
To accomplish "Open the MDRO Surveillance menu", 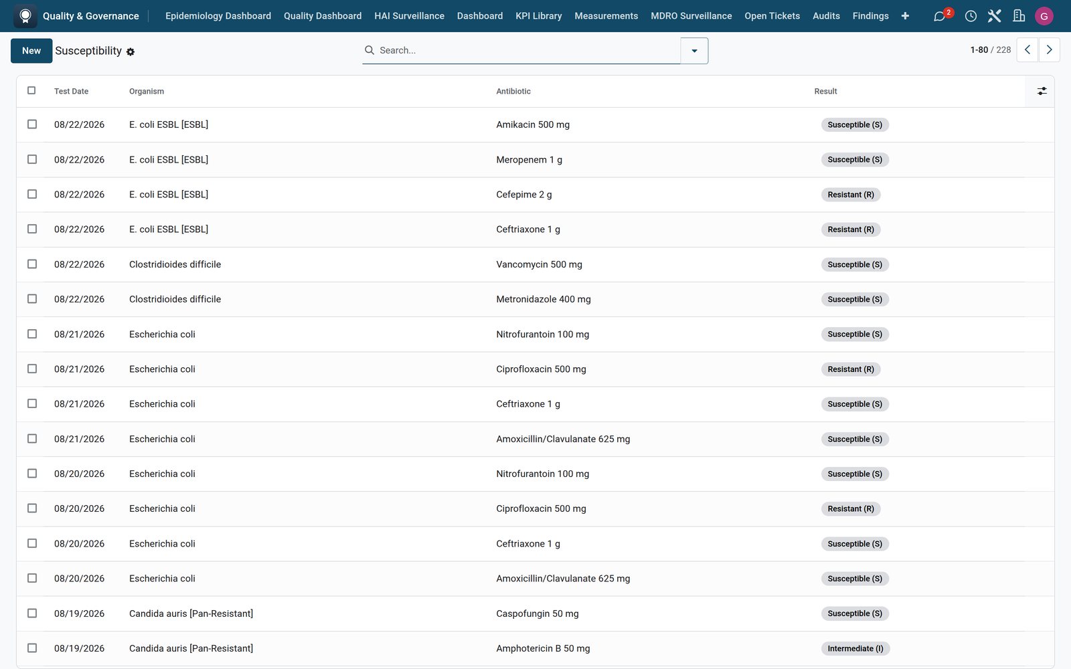I will pyautogui.click(x=691, y=16).
